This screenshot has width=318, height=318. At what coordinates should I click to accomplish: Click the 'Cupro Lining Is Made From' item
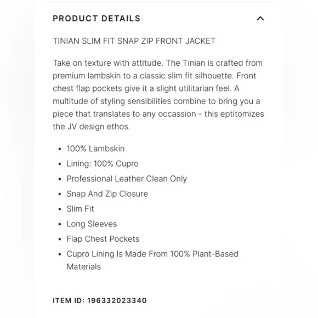click(152, 260)
